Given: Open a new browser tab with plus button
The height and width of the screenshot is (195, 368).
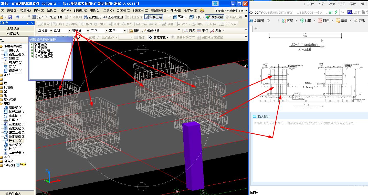Looking at the screenshot, I should point(256,29).
